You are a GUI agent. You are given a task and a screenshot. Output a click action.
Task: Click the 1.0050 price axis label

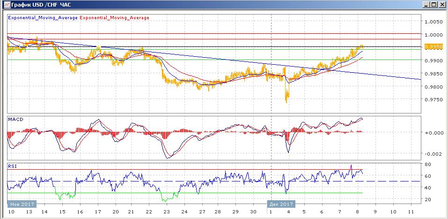pos(434,22)
